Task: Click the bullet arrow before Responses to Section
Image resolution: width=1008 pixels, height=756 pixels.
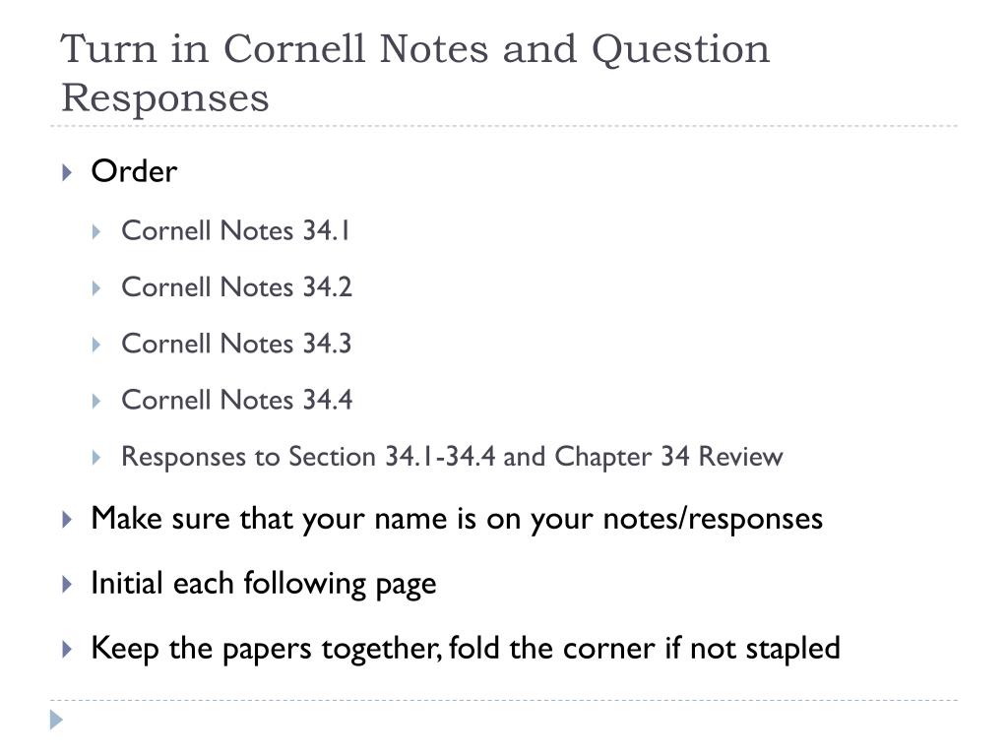Action: click(x=96, y=458)
